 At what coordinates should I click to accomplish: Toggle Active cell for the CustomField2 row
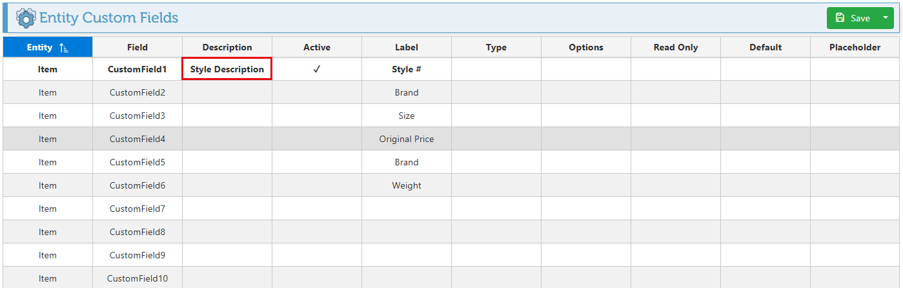(x=316, y=92)
